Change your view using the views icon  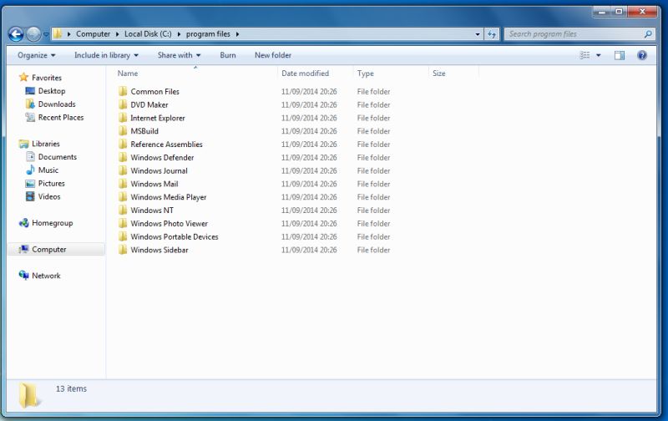point(585,55)
